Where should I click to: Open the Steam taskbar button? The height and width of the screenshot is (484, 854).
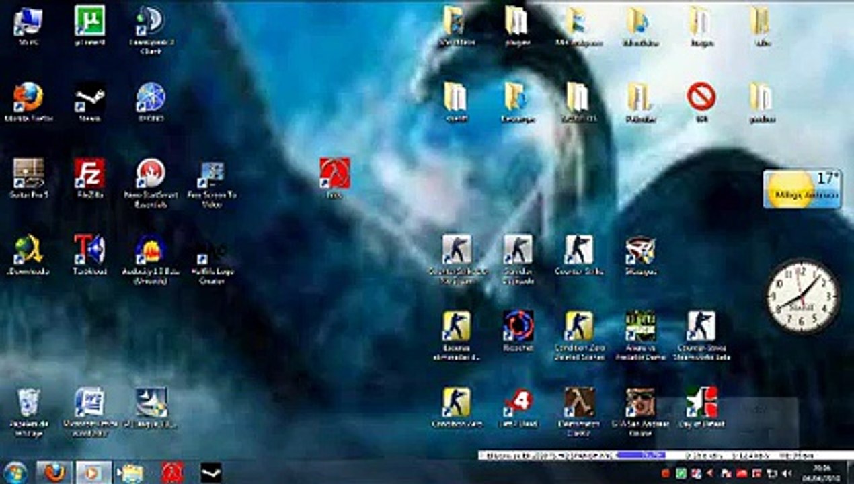(x=211, y=473)
